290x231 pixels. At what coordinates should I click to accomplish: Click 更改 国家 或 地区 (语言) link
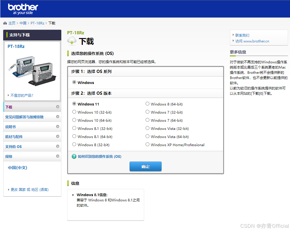(x=30, y=189)
